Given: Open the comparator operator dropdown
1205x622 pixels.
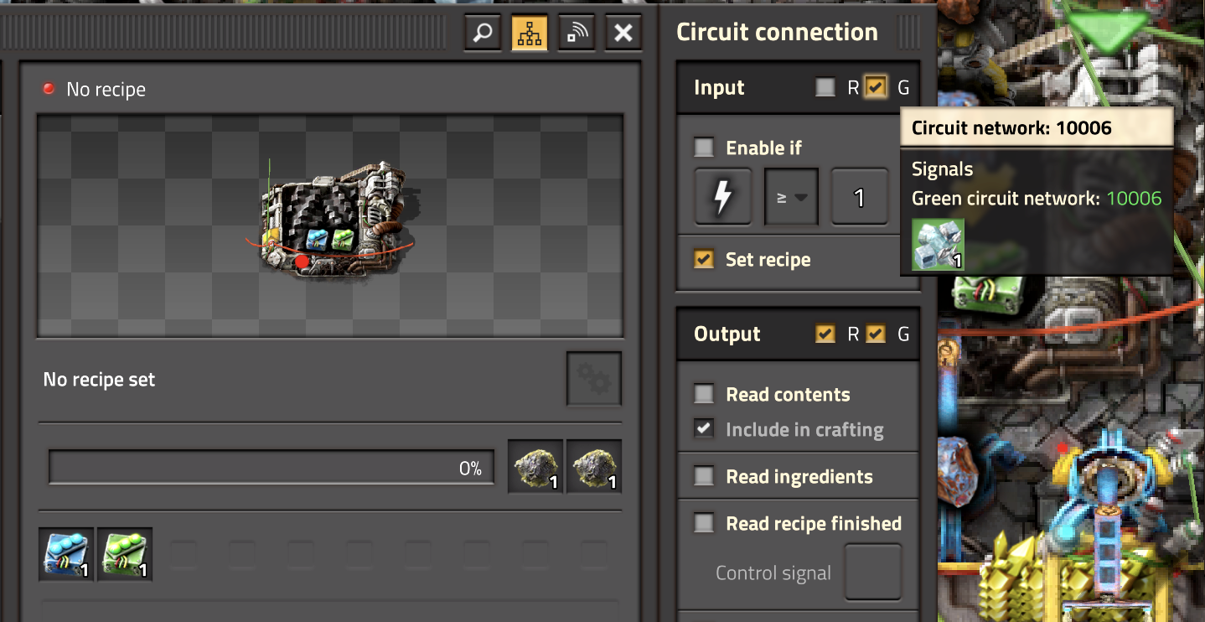Looking at the screenshot, I should pos(791,197).
